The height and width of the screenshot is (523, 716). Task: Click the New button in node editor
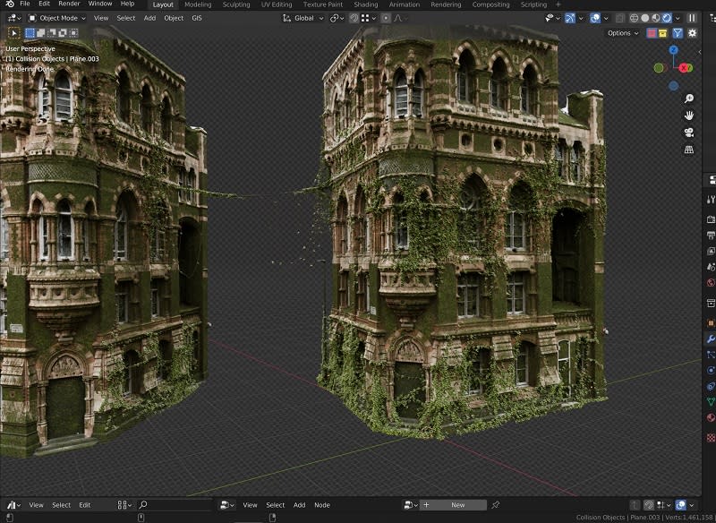457,505
